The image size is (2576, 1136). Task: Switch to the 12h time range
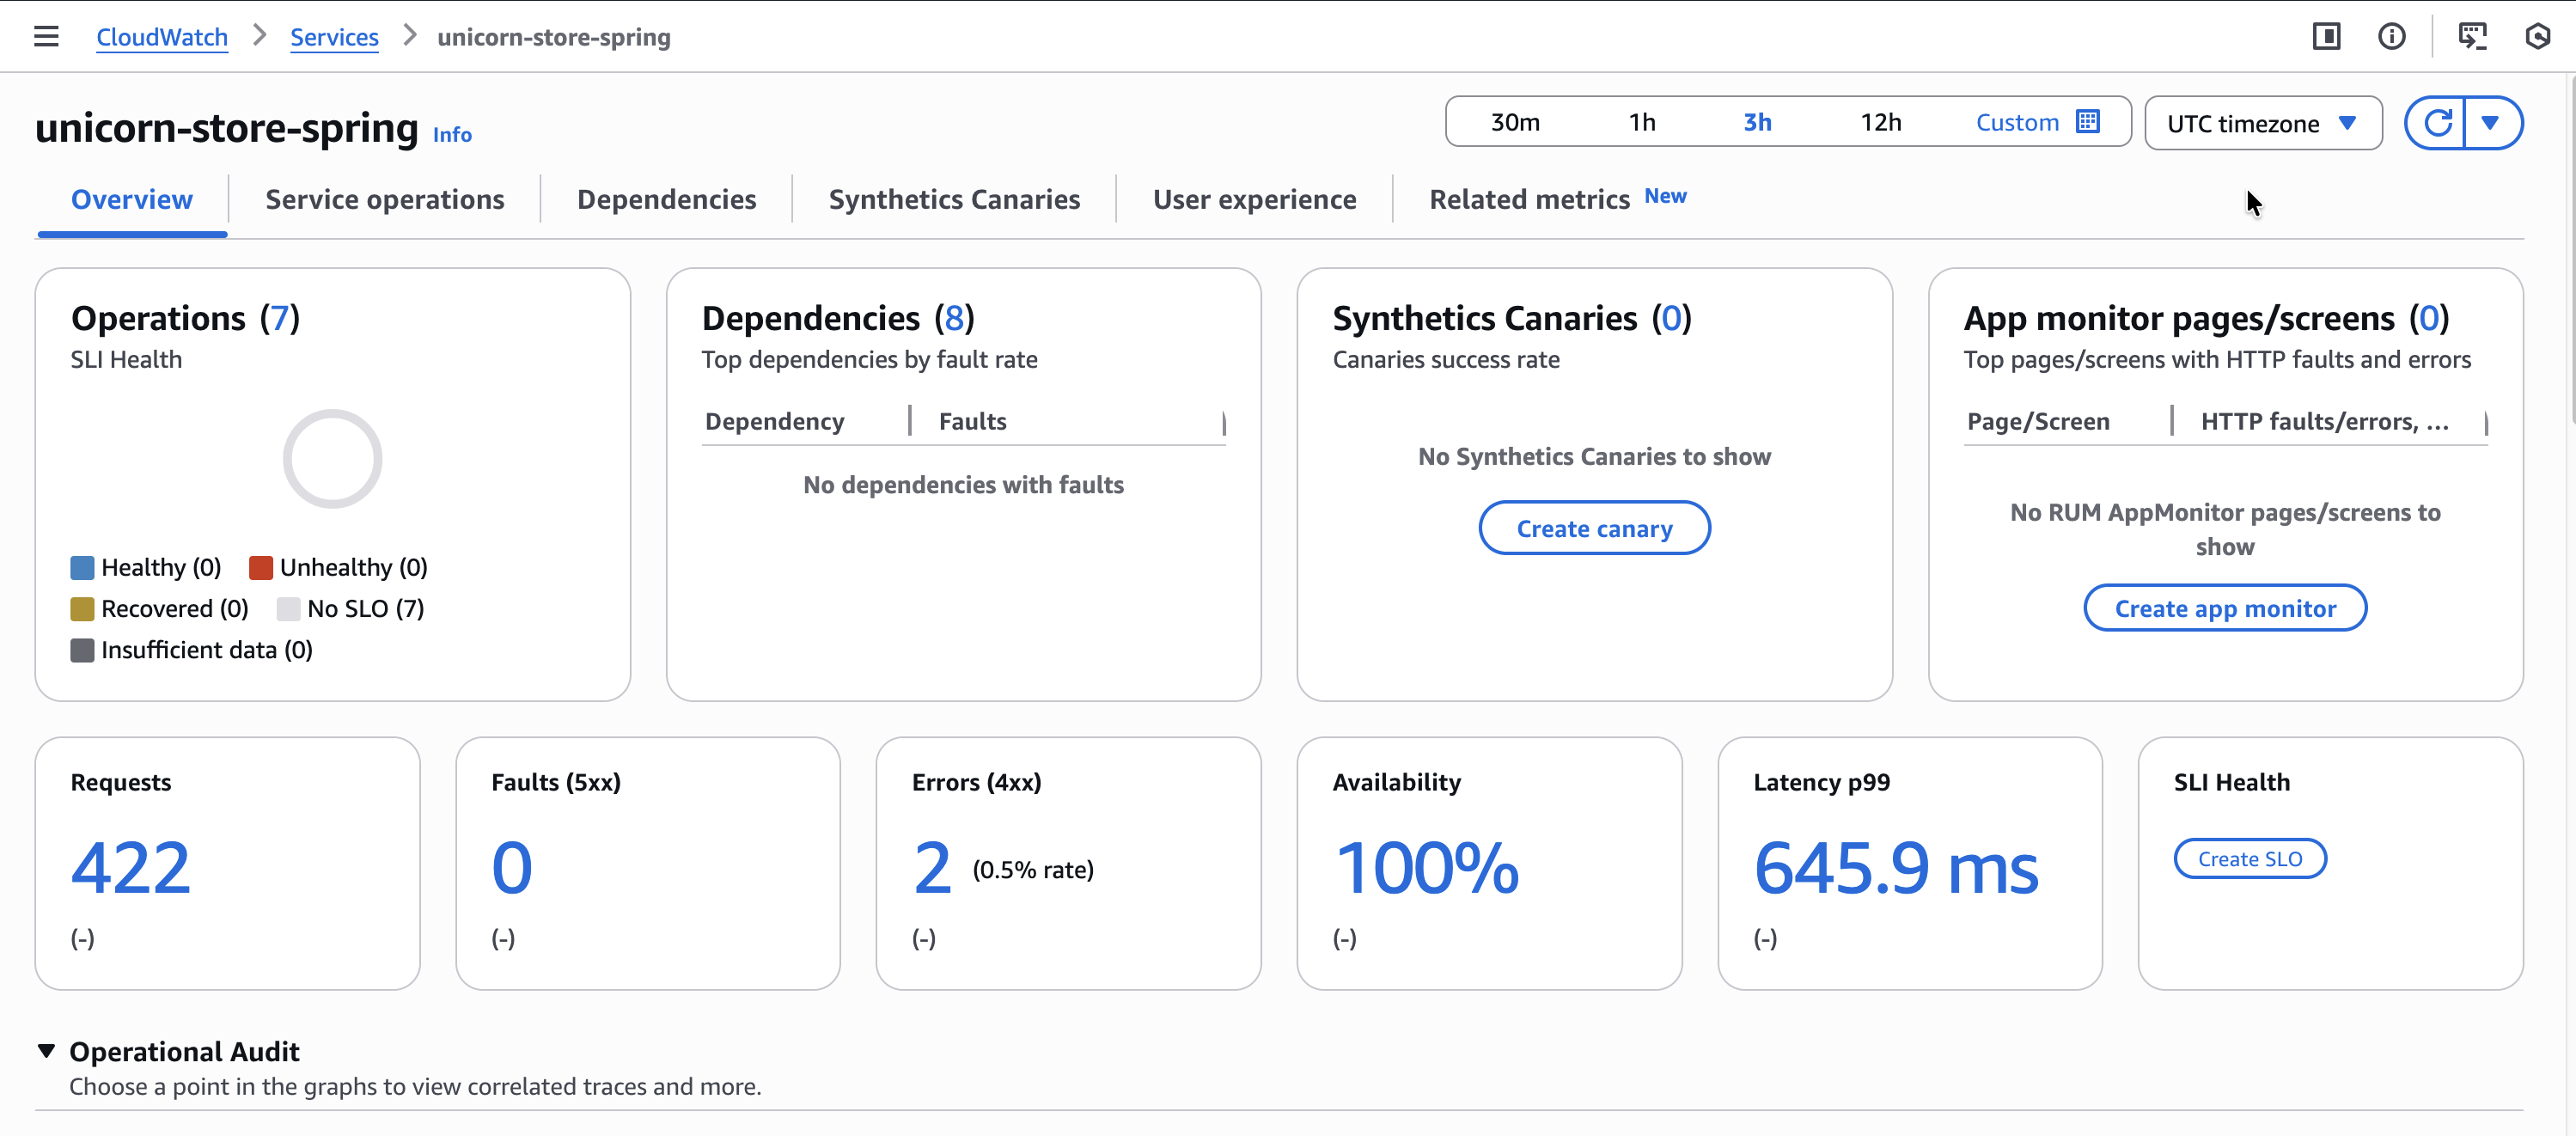click(x=1882, y=122)
